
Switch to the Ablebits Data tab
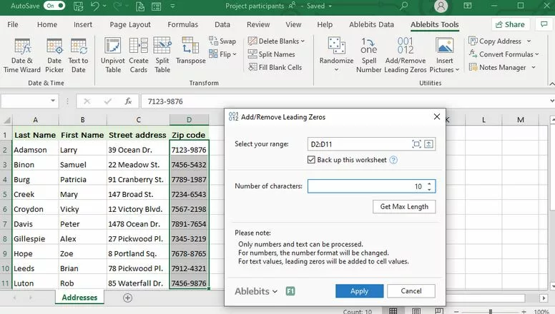[x=371, y=24]
